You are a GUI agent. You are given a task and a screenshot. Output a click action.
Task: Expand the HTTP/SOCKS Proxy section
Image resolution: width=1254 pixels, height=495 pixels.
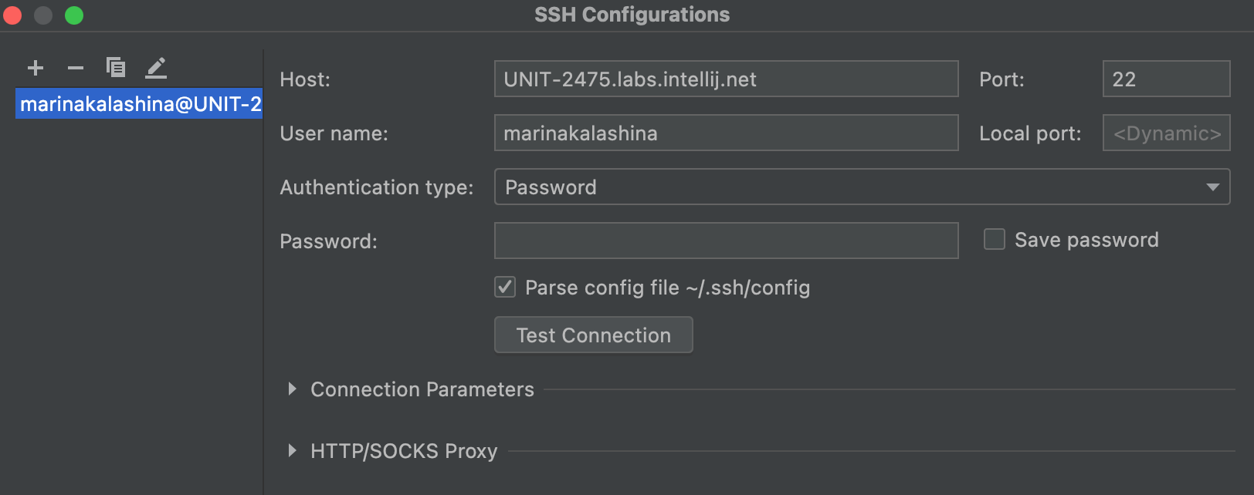292,451
